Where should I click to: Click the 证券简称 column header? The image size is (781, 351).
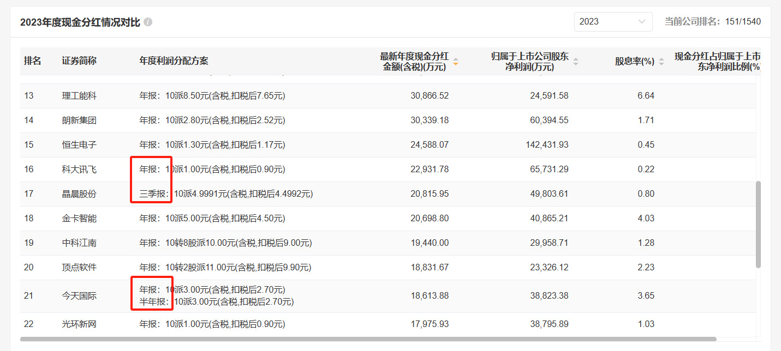[79, 61]
